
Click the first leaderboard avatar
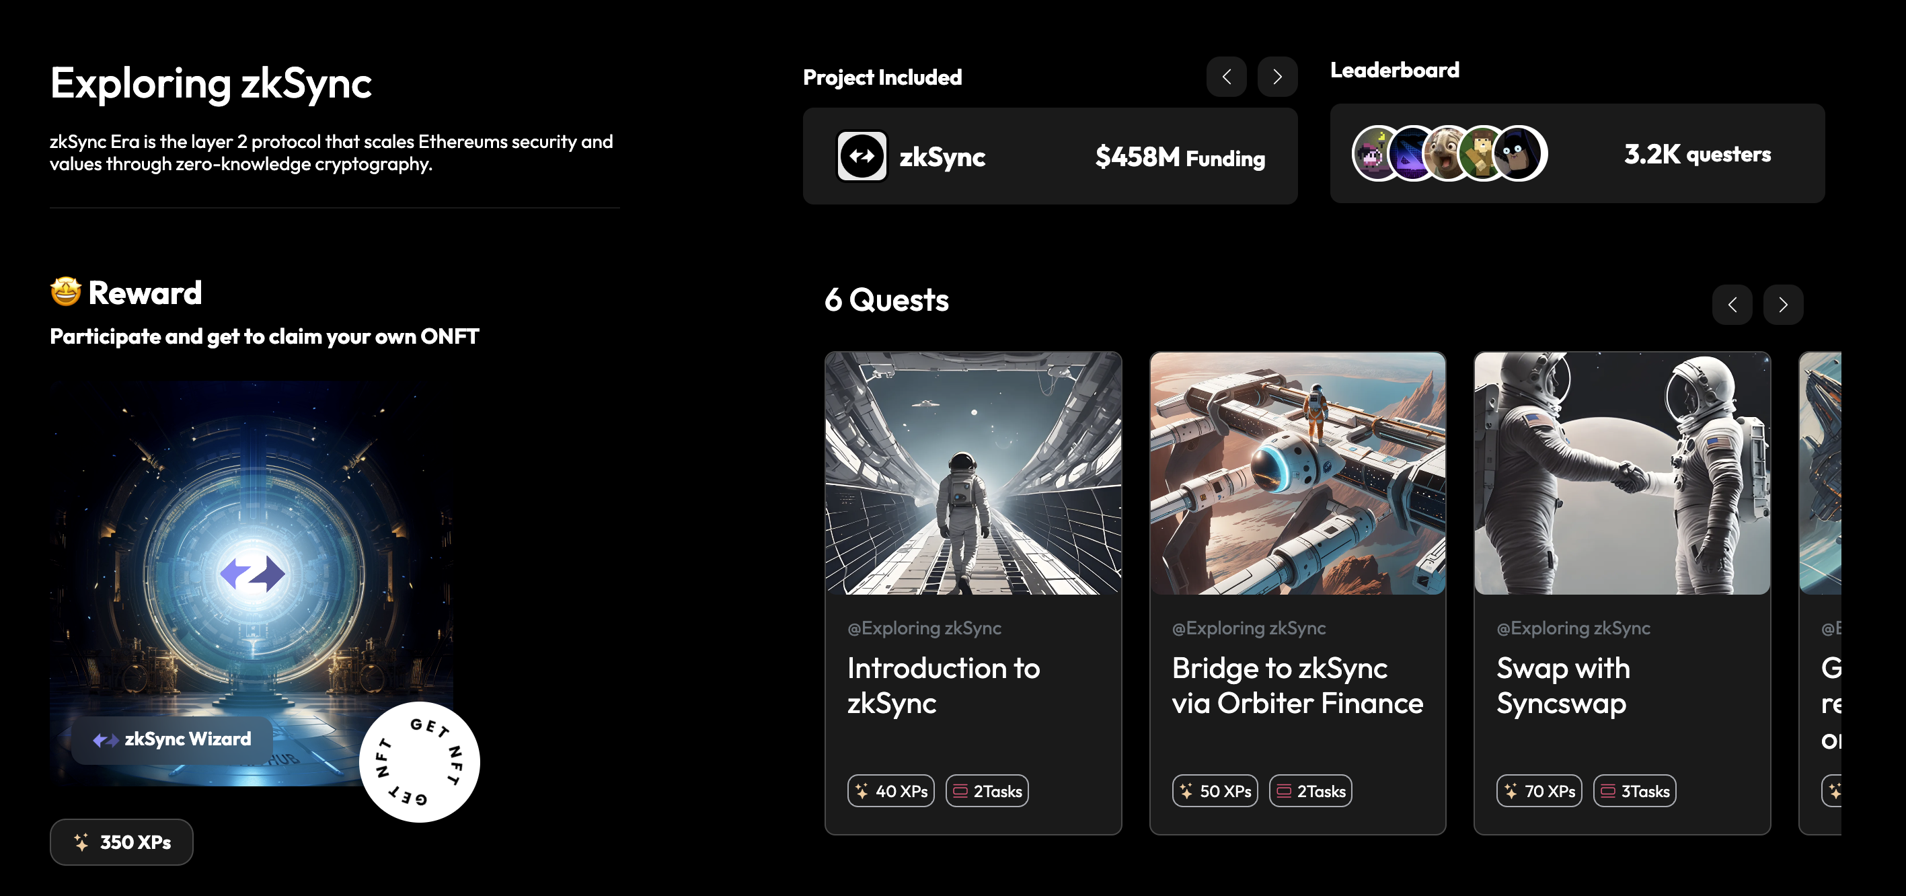tap(1372, 154)
